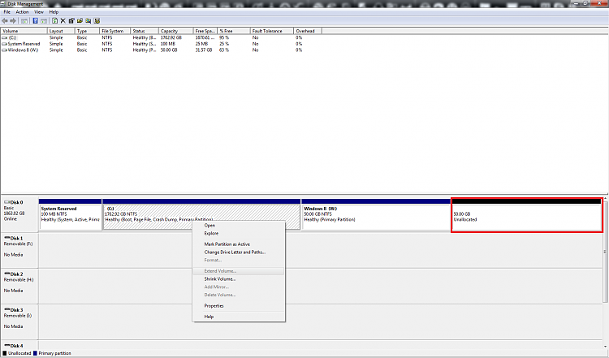Sort by the Type column header
The image size is (609, 358).
(x=87, y=31)
